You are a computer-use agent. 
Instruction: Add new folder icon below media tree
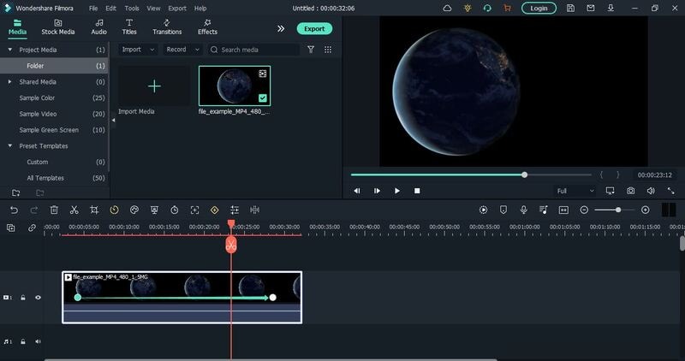[16, 193]
